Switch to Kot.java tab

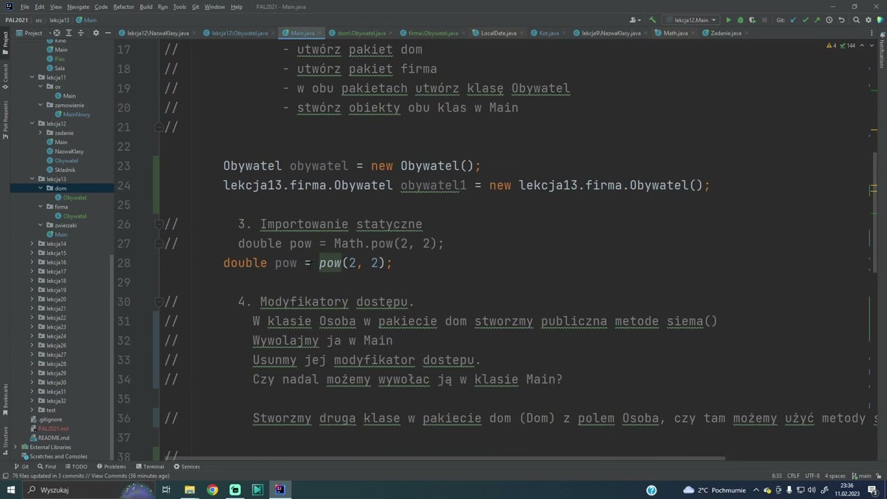coord(549,33)
